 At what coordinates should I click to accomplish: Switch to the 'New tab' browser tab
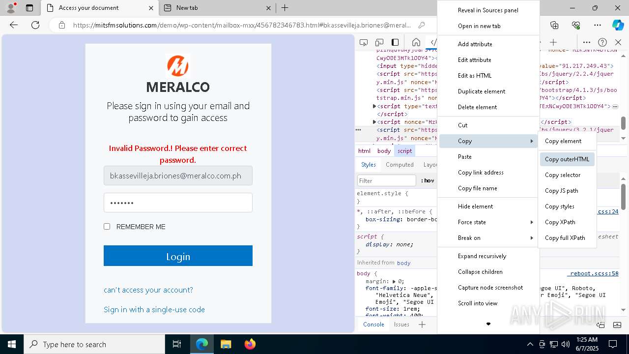tap(217, 8)
